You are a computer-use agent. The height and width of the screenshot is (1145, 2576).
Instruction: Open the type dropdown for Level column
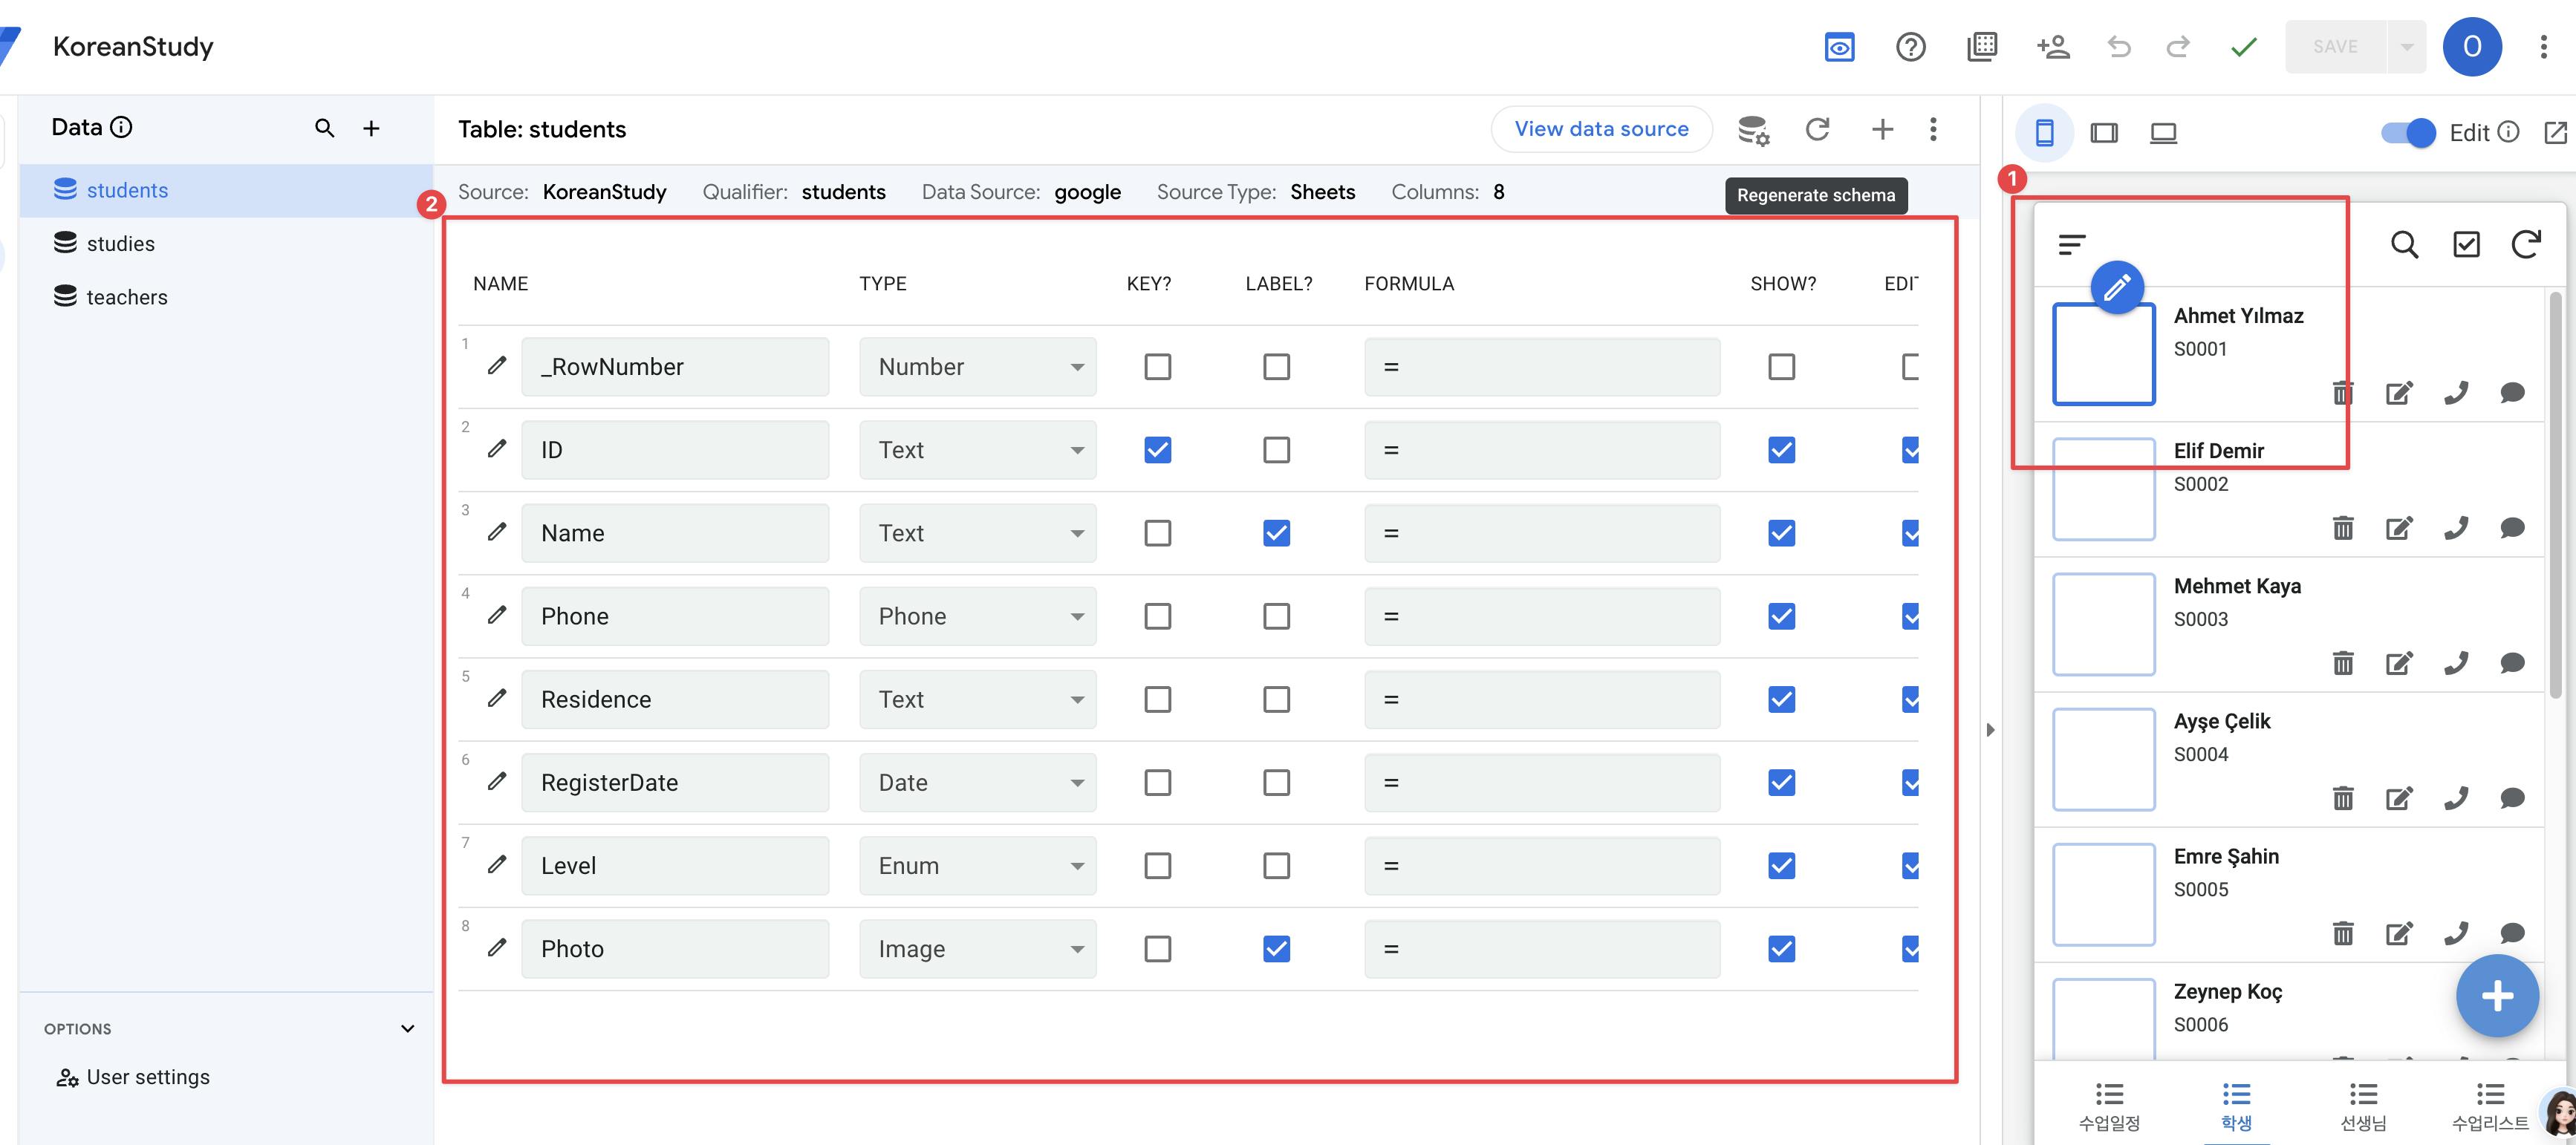point(977,866)
